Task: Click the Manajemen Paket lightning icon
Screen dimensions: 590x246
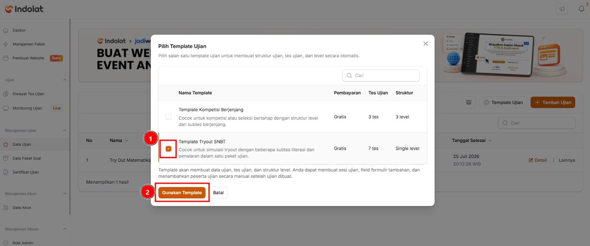Action: [6, 44]
